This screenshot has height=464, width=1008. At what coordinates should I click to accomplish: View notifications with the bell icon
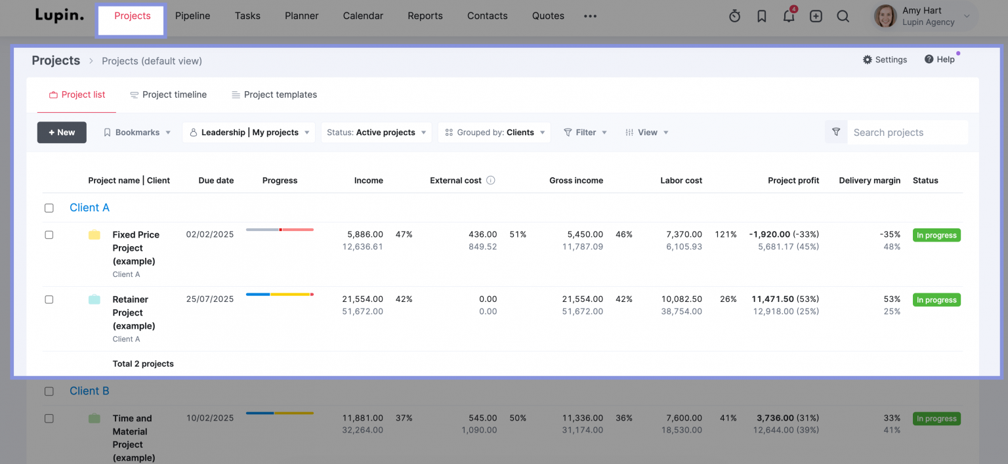[788, 16]
